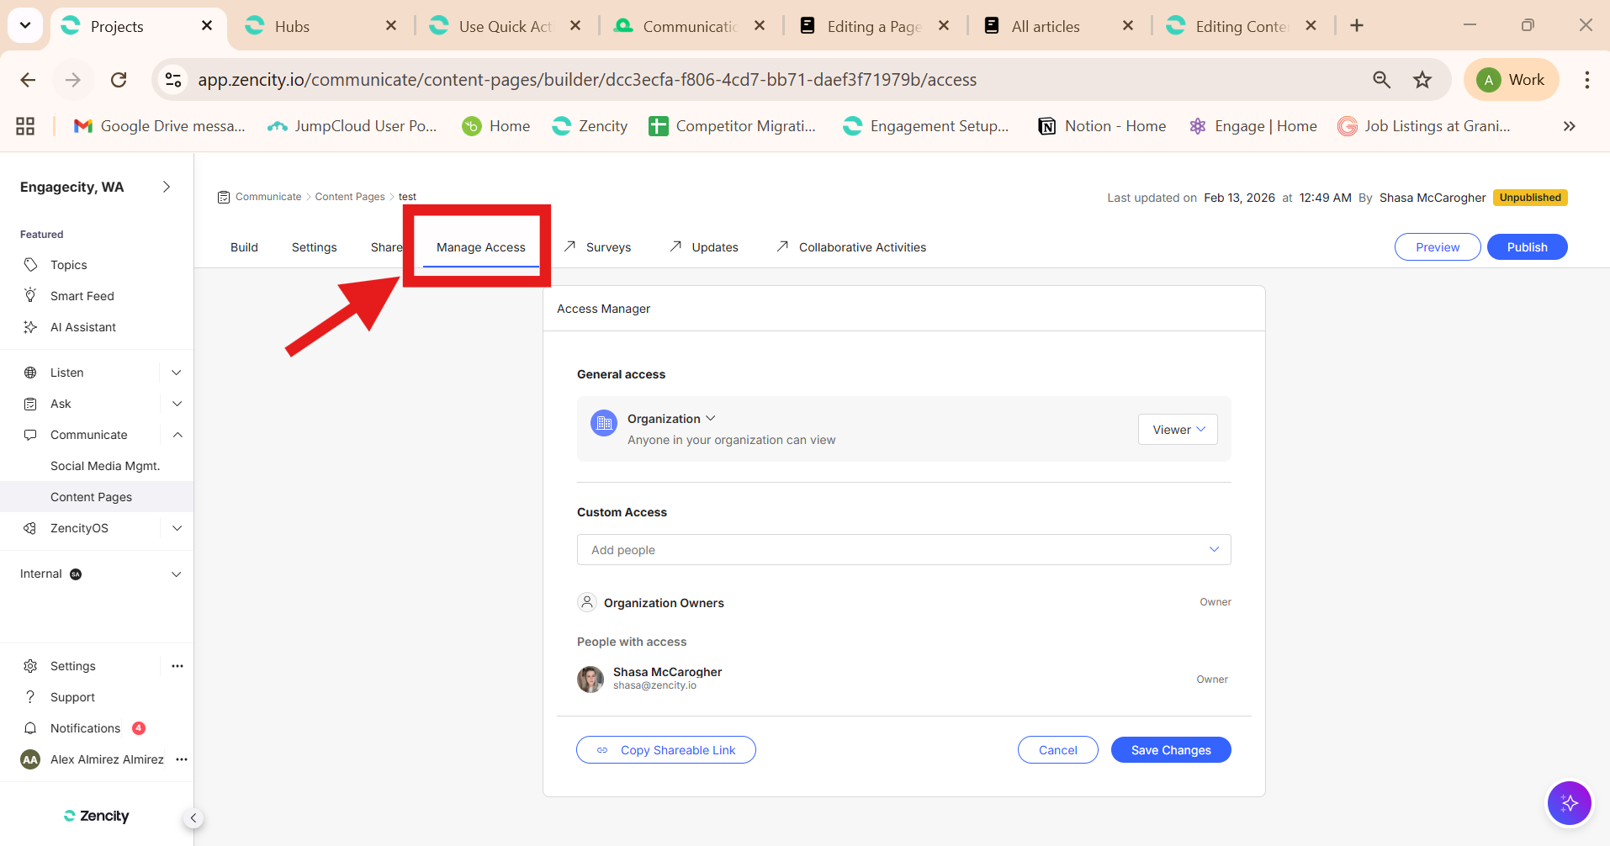The image size is (1610, 846).
Task: Click the Add people input field
Action: click(892, 550)
